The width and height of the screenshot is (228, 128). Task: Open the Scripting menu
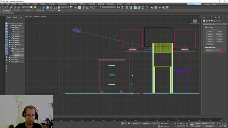pos(101,4)
